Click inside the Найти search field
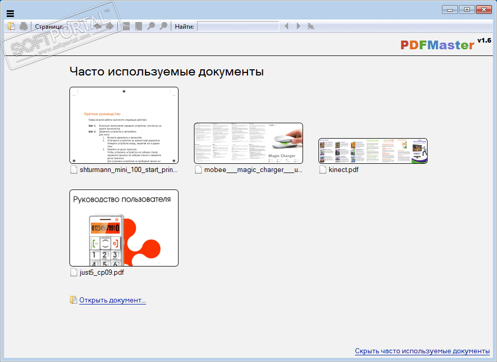The height and width of the screenshot is (362, 497). [x=238, y=26]
